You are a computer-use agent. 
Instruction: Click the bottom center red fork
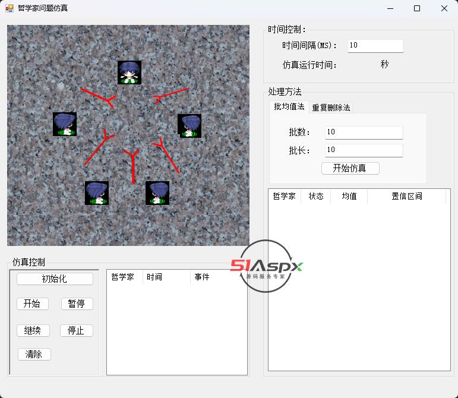pyautogui.click(x=133, y=167)
